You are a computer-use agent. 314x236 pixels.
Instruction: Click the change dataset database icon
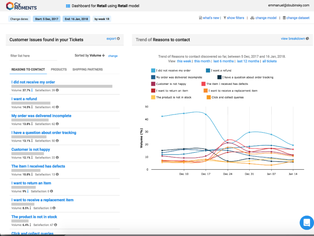[284, 18]
